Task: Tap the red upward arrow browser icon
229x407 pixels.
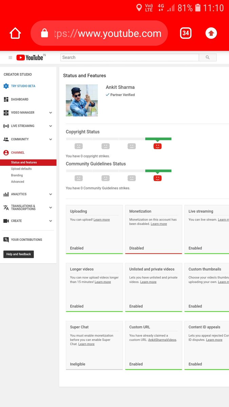Action: [211, 33]
